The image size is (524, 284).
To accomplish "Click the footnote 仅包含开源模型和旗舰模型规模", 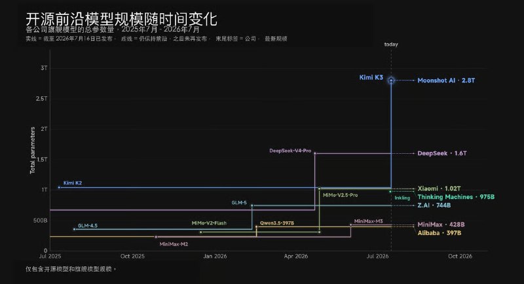I will point(71,269).
